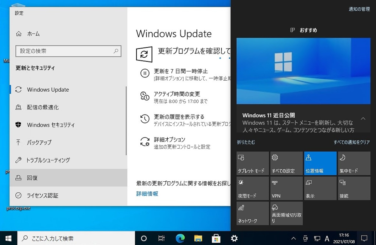The width and height of the screenshot is (376, 245).
Task: Click the Windows Update refresh status icon
Action: pyautogui.click(x=144, y=54)
